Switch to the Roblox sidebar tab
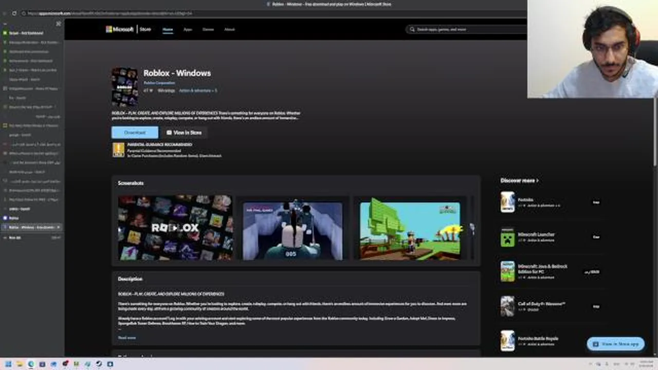The width and height of the screenshot is (658, 370). coord(32,218)
